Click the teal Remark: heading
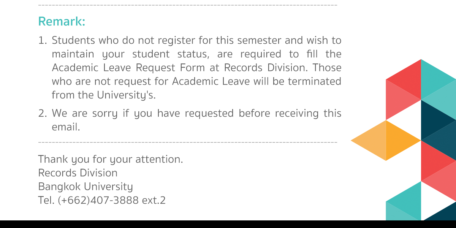This screenshot has width=456, height=228. 62,22
